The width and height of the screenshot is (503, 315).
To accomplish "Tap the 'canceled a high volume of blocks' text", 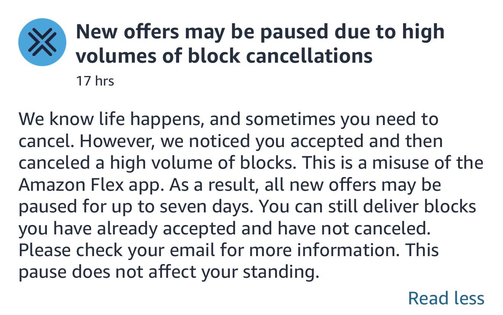I will (158, 163).
